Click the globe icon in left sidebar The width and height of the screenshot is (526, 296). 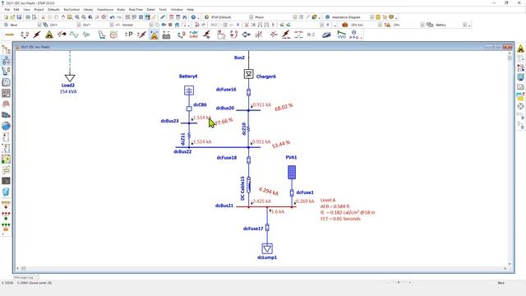(x=6, y=126)
